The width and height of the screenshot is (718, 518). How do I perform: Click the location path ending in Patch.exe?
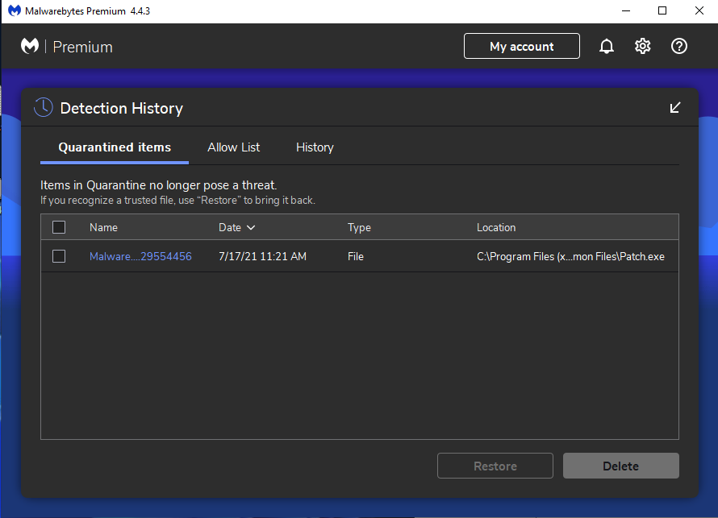(x=570, y=256)
